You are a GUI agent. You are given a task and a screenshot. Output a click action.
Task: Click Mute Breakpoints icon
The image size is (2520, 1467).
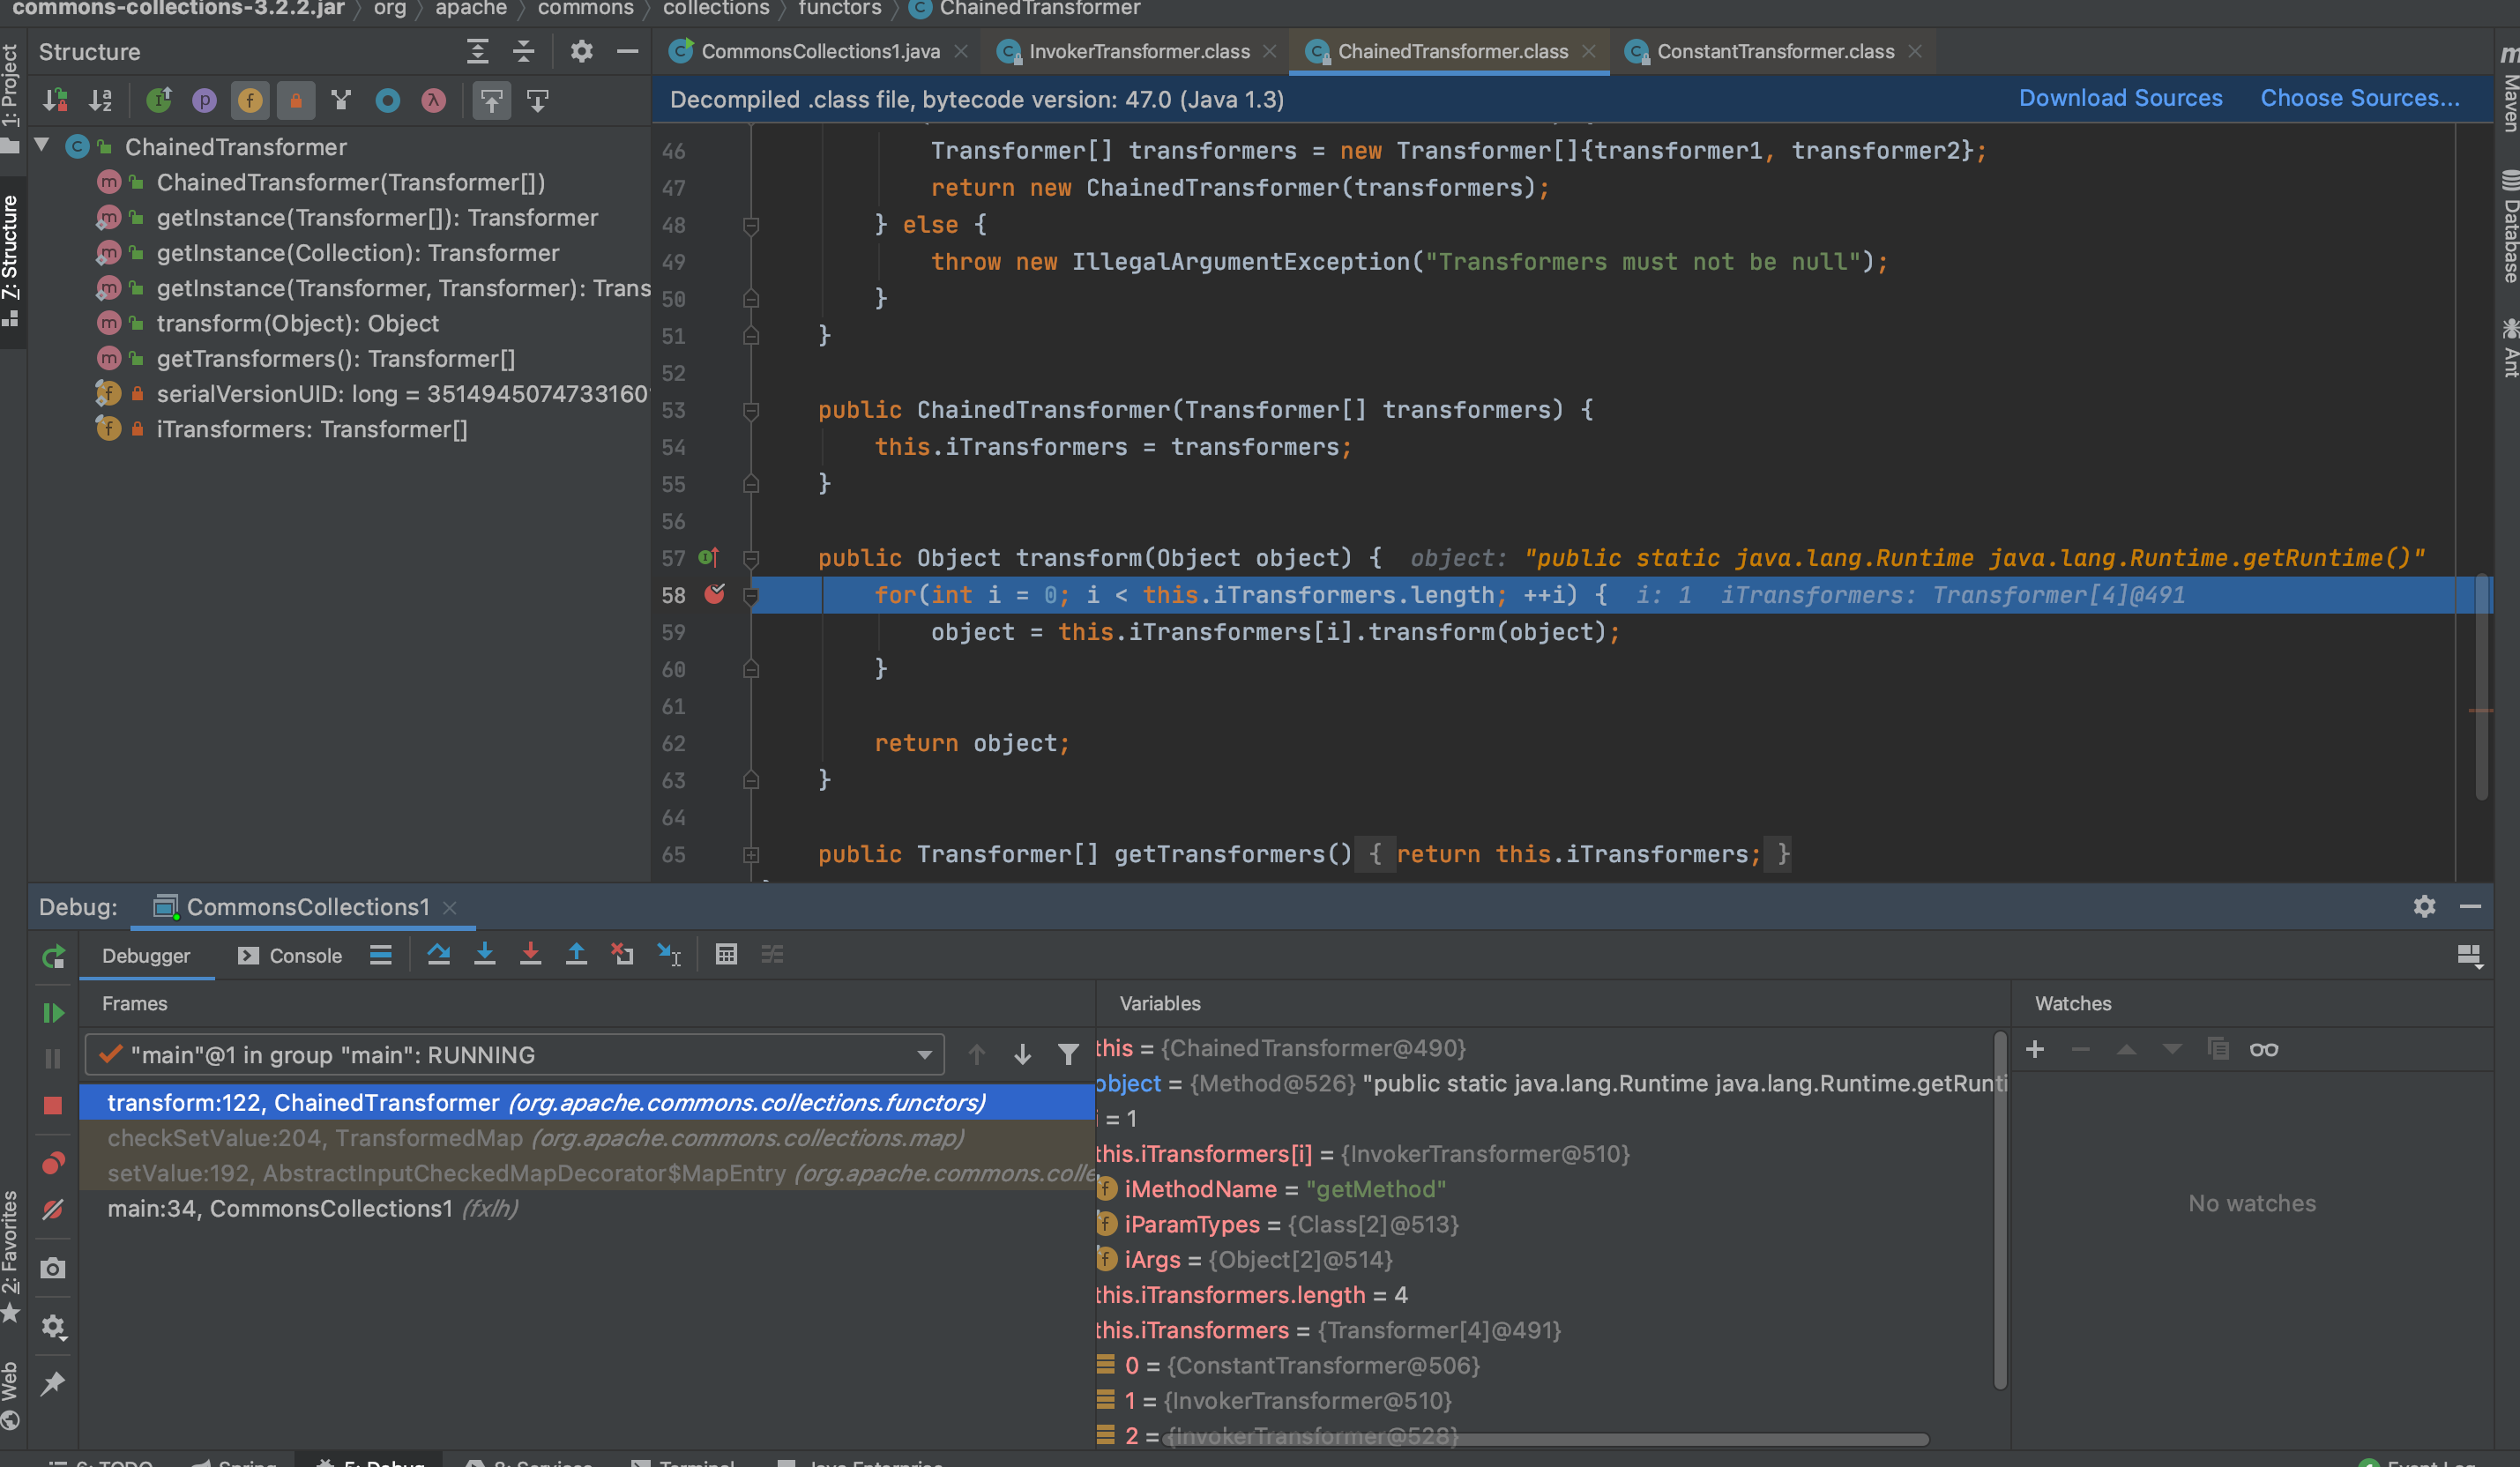(53, 1210)
